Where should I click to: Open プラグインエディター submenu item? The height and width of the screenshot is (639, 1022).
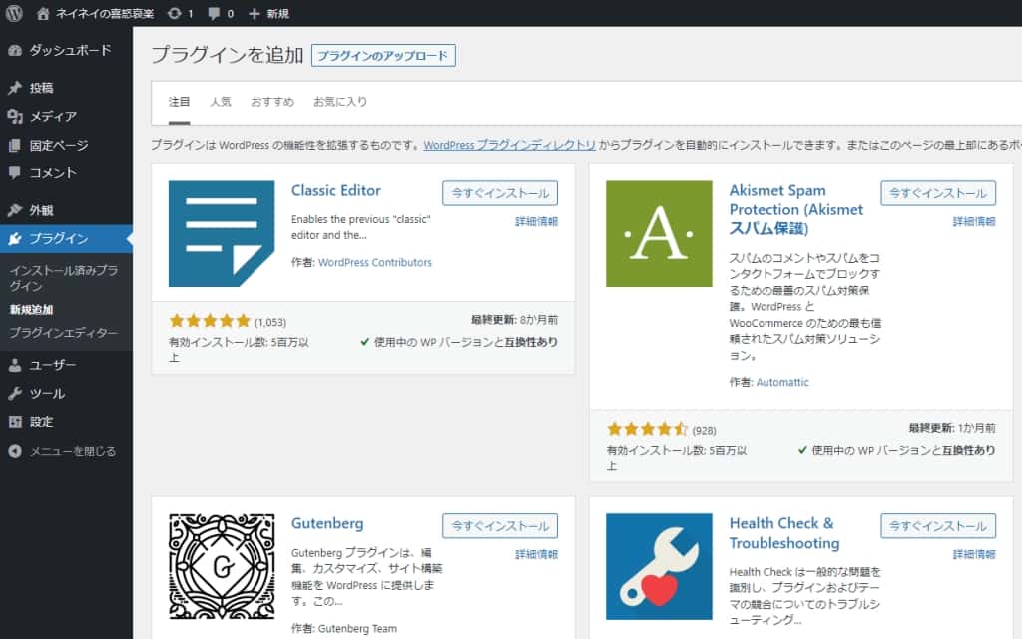click(63, 333)
